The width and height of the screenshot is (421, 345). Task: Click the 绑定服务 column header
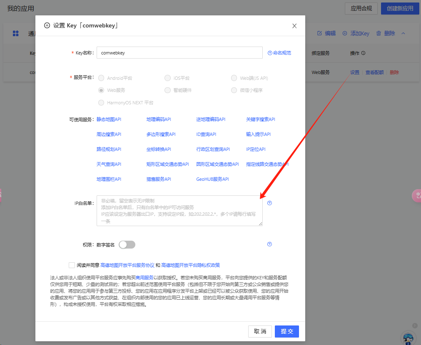tap(321, 53)
